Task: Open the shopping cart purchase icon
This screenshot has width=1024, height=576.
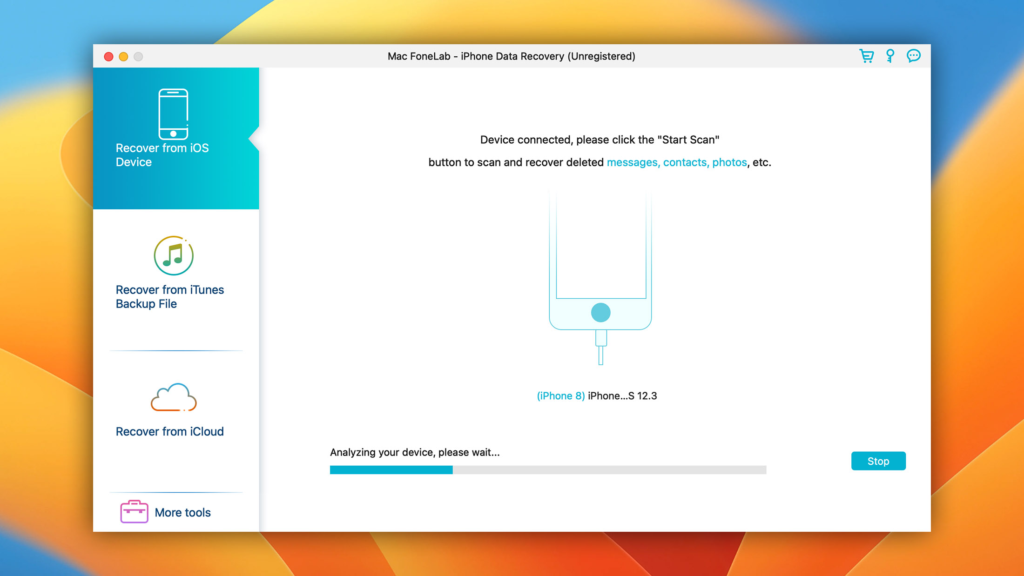Action: point(866,56)
